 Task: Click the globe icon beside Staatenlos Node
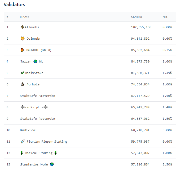52,164
